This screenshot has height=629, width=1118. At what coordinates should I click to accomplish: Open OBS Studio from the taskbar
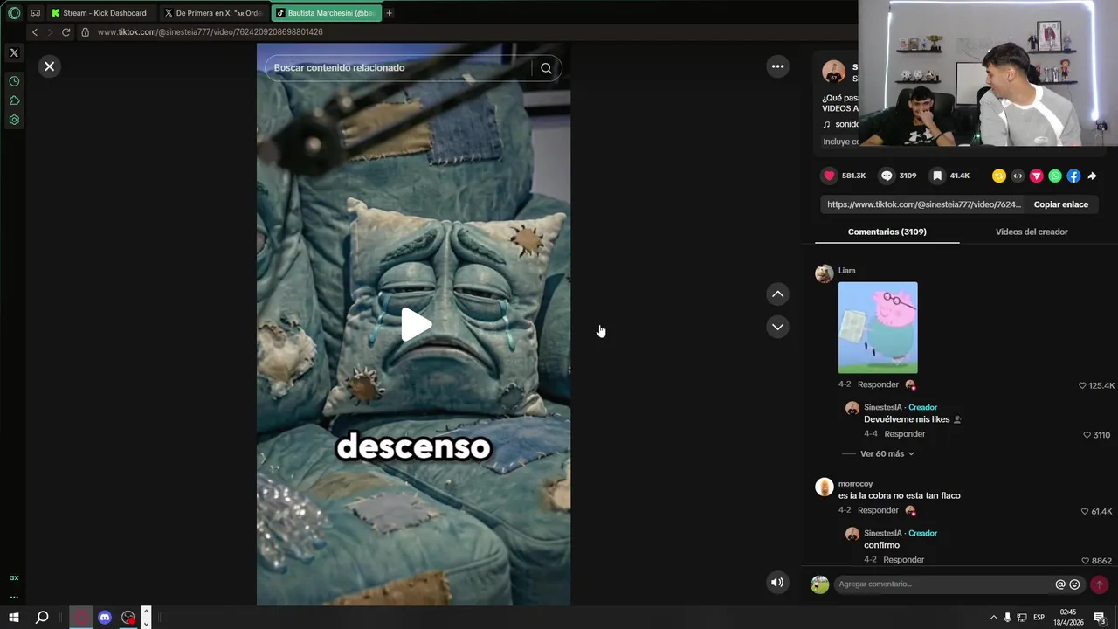pos(128,618)
